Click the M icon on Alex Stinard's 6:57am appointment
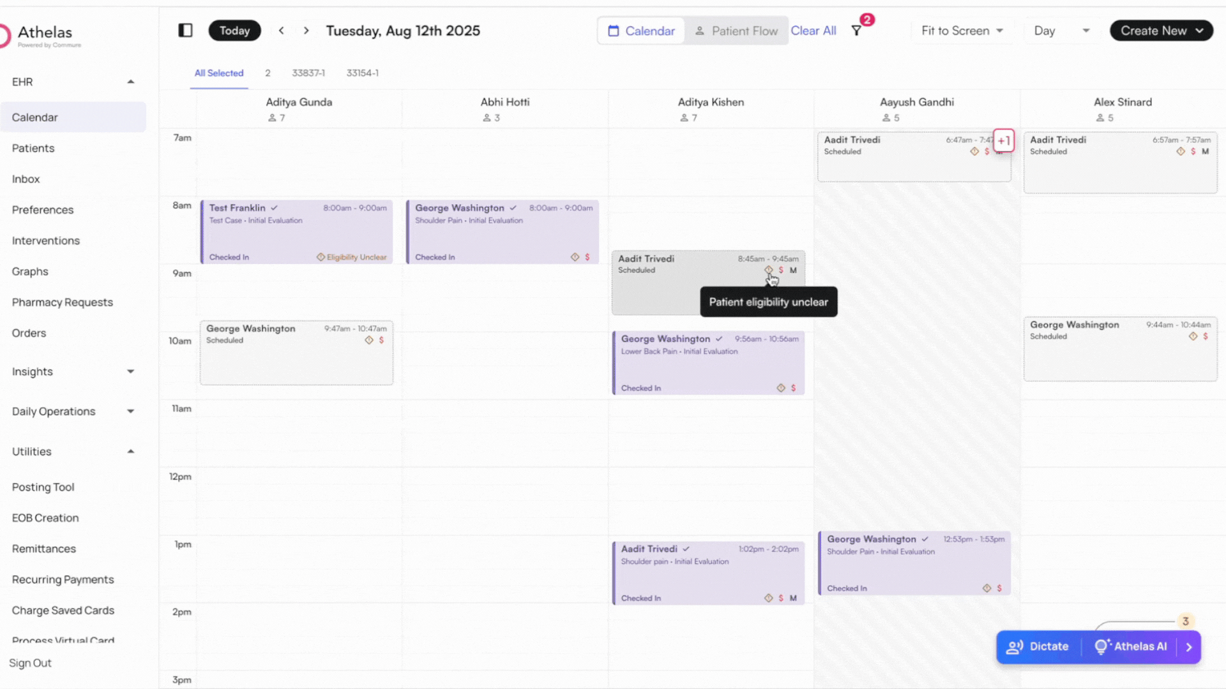The height and width of the screenshot is (689, 1226). pos(1204,151)
